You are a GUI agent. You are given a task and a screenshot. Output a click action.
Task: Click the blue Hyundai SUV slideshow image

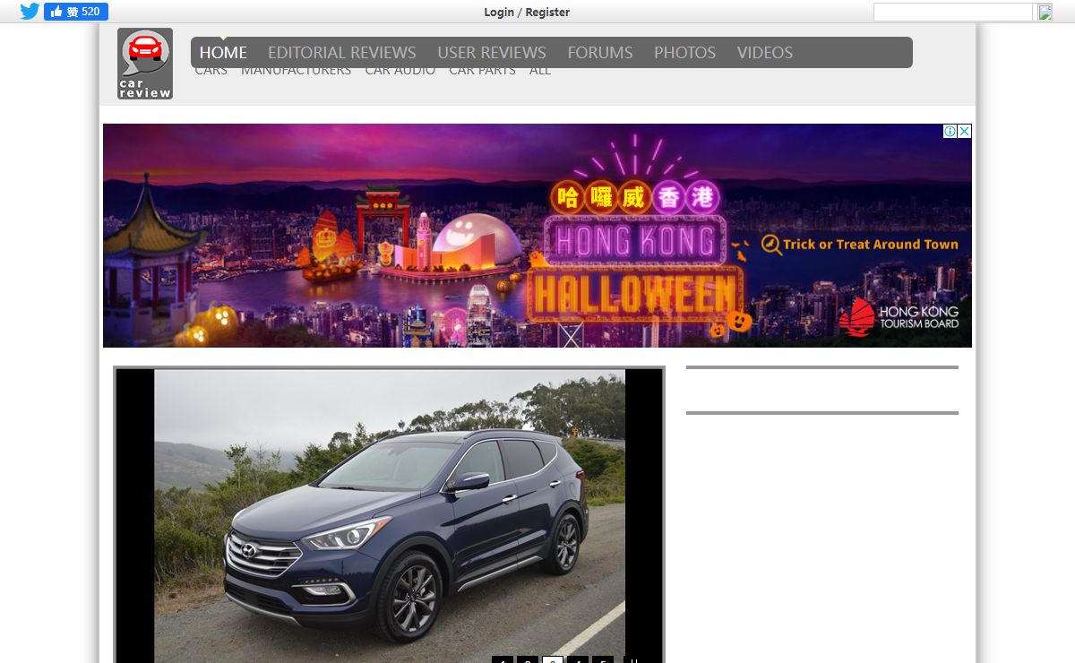coord(390,516)
